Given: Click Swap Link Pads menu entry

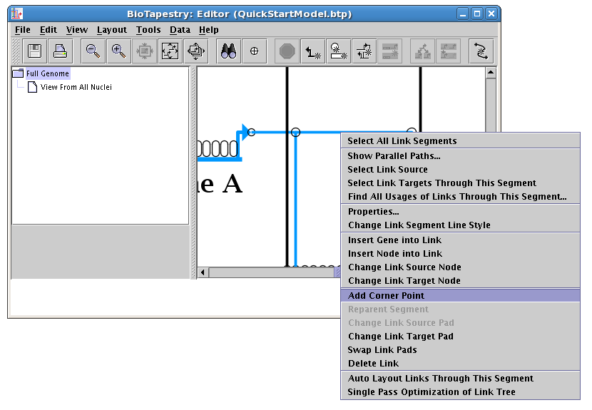Looking at the screenshot, I should point(382,350).
